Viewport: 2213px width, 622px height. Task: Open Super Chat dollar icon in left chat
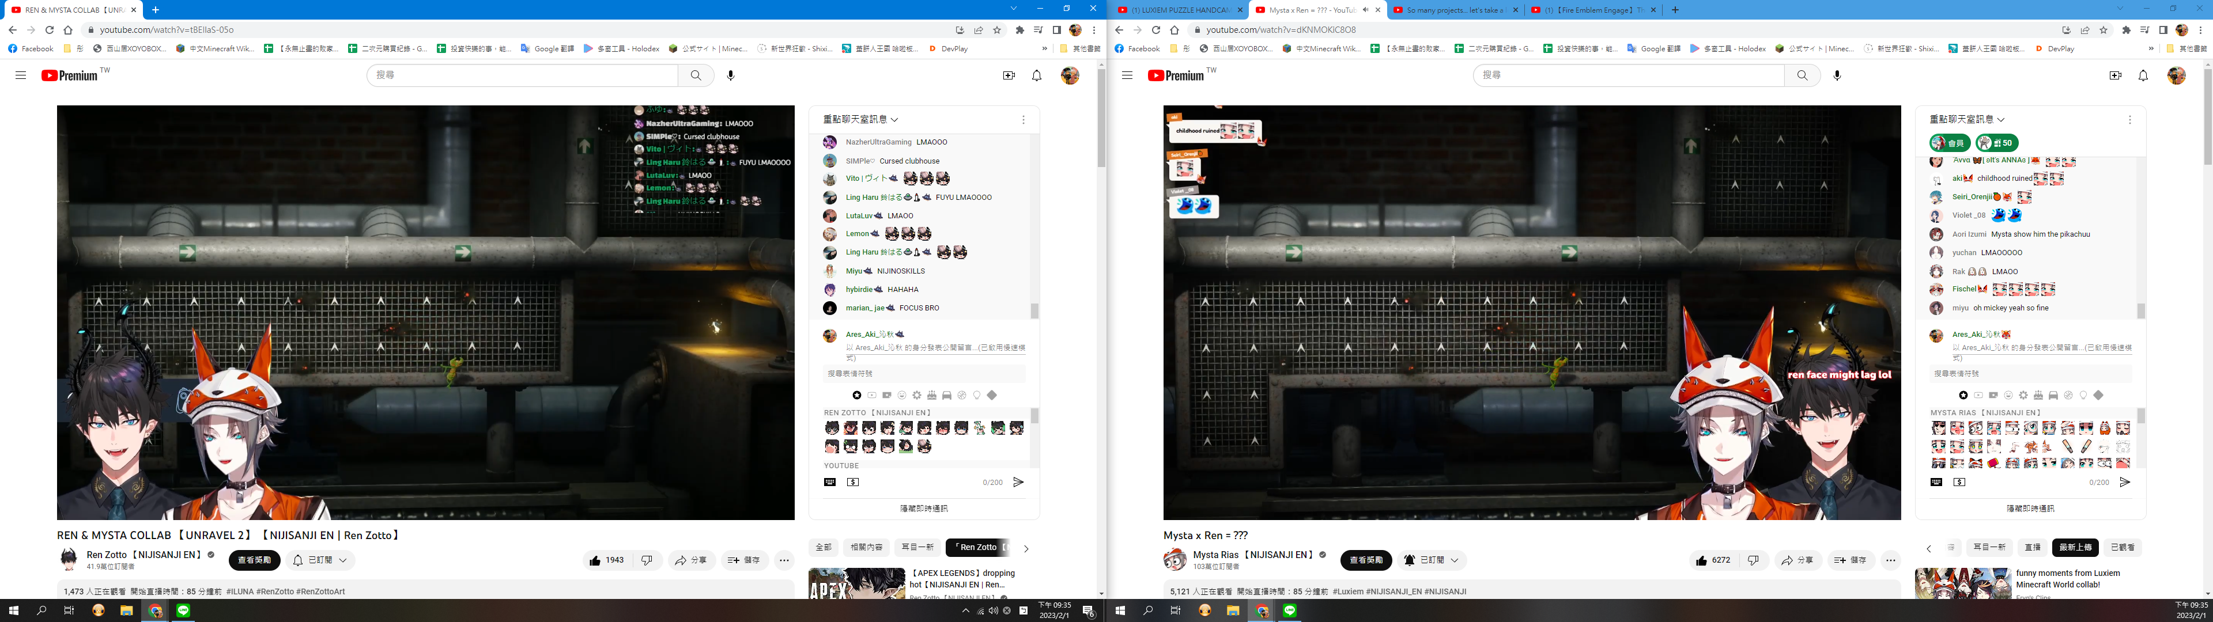tap(853, 483)
